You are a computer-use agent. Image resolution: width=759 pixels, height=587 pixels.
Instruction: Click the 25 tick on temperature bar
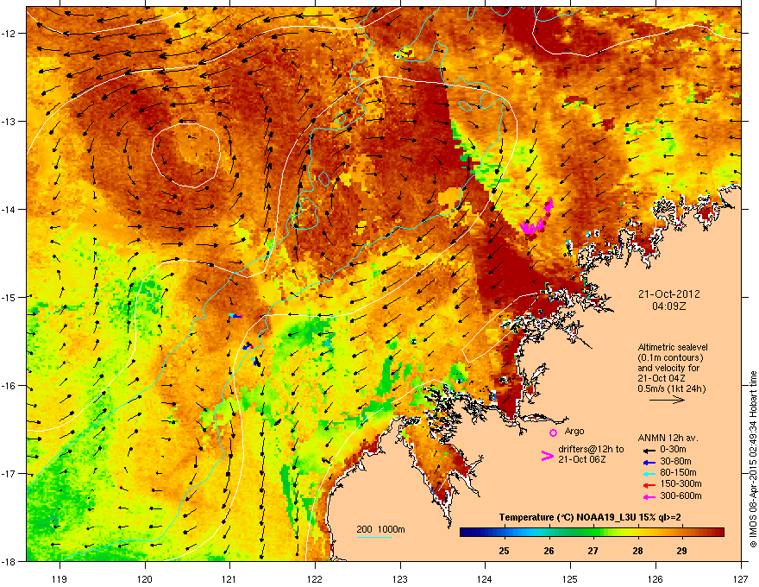pos(504,551)
